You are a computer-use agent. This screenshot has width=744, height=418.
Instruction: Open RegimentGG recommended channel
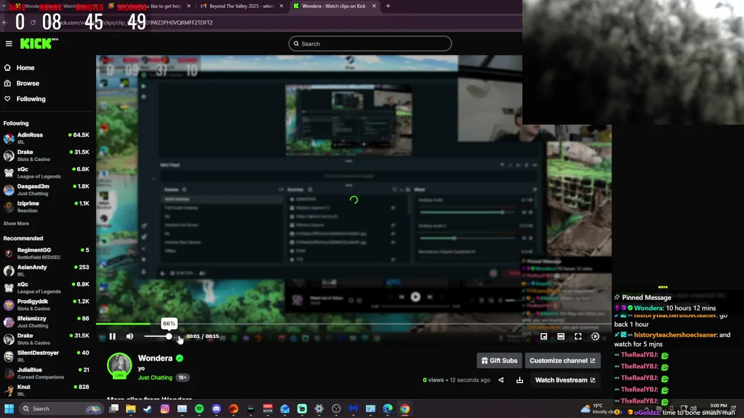(46, 253)
